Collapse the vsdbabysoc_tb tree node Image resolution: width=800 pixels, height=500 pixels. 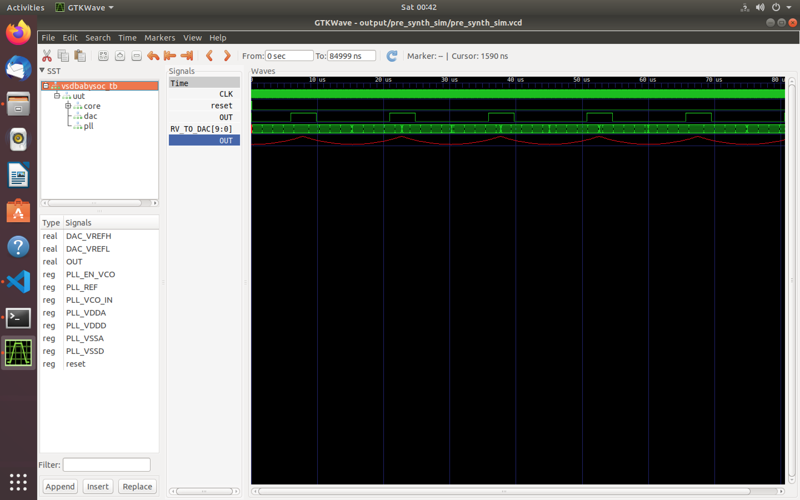coord(46,86)
